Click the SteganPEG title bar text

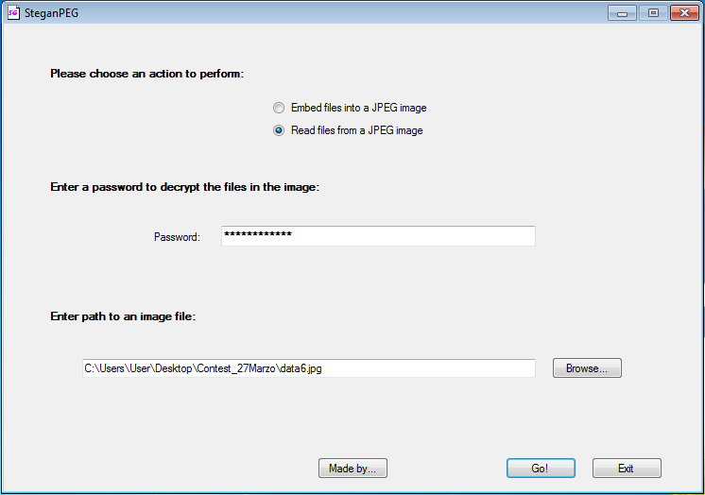coord(51,13)
